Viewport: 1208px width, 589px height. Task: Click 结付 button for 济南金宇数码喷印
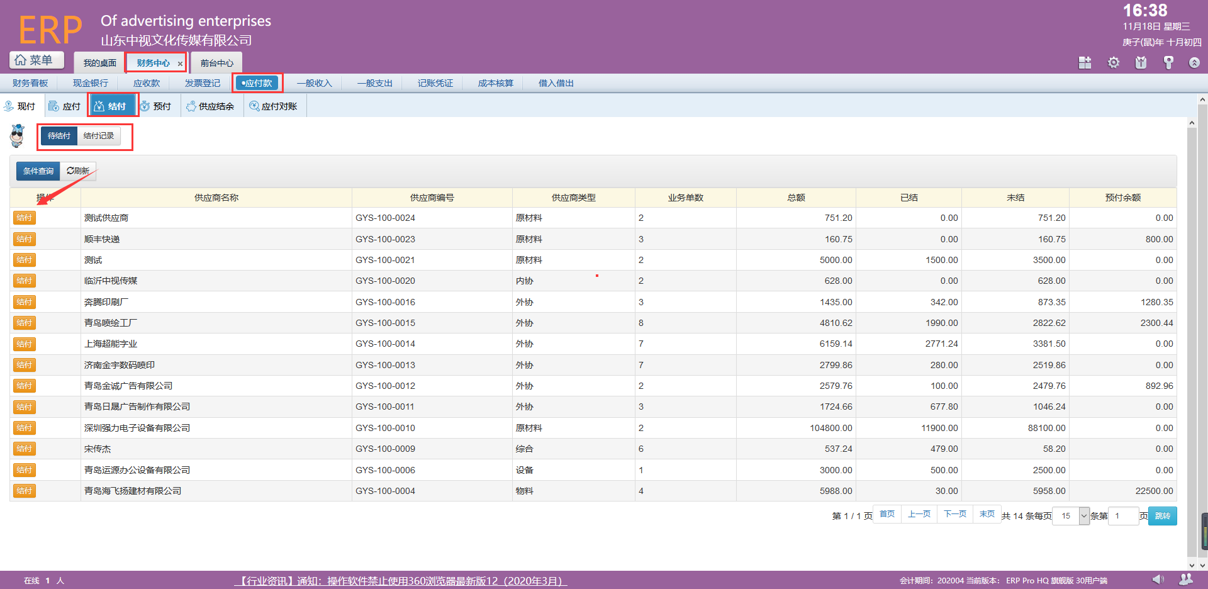(25, 365)
